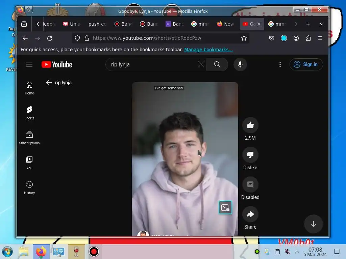The width and height of the screenshot is (346, 259).
Task: Share this short
Action: click(x=250, y=214)
